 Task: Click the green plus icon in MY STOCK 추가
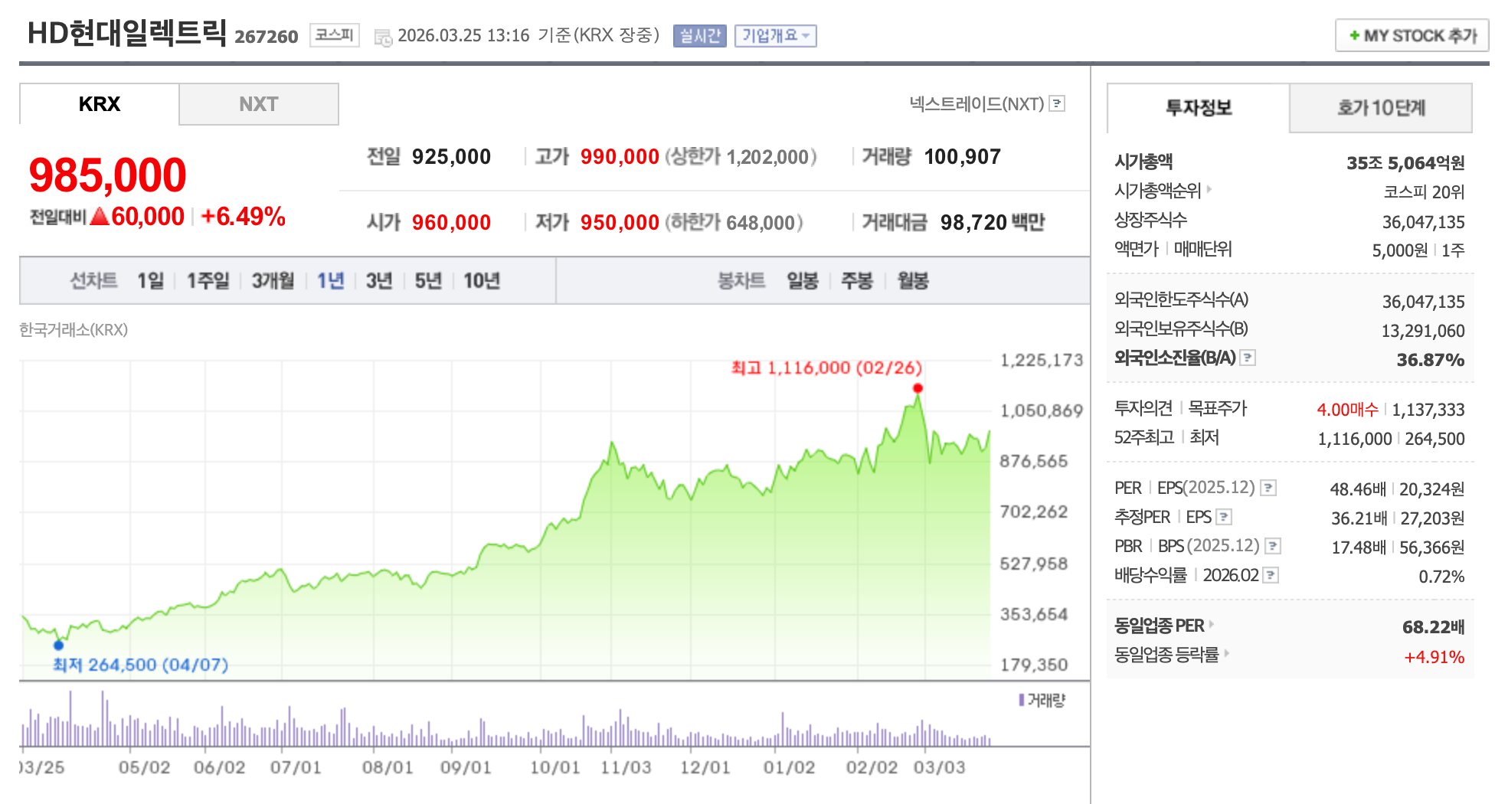pos(1354,35)
